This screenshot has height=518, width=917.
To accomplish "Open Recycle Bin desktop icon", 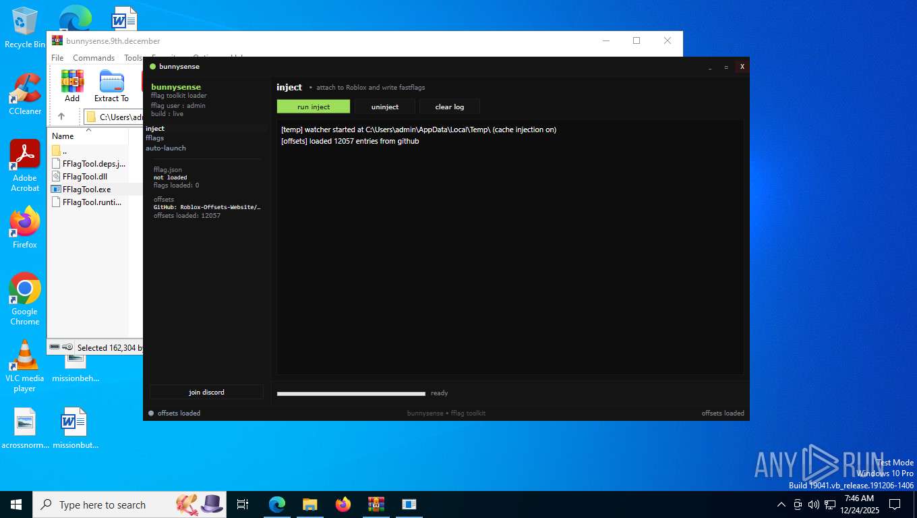I will pos(24,28).
